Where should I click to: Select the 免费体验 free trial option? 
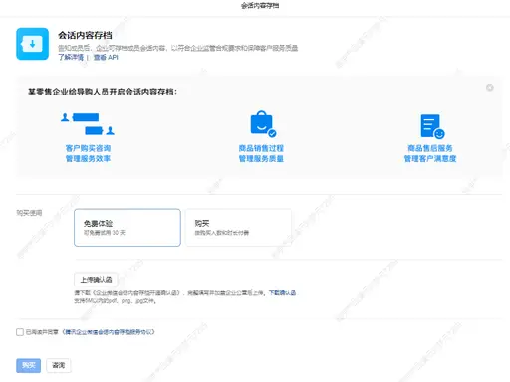pos(127,228)
